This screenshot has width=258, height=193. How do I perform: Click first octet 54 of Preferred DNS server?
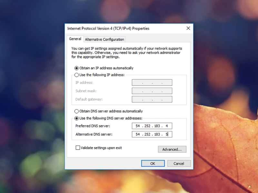pos(138,126)
